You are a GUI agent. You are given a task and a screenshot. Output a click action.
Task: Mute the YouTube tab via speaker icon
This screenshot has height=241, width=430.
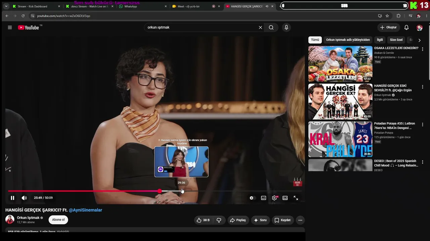tap(267, 6)
